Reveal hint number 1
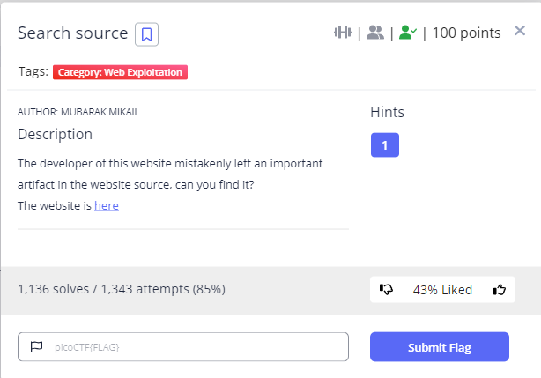This screenshot has height=378, width=541. [x=385, y=145]
